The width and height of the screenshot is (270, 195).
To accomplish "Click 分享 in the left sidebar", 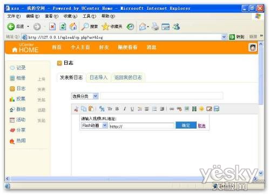I will tap(21, 130).
